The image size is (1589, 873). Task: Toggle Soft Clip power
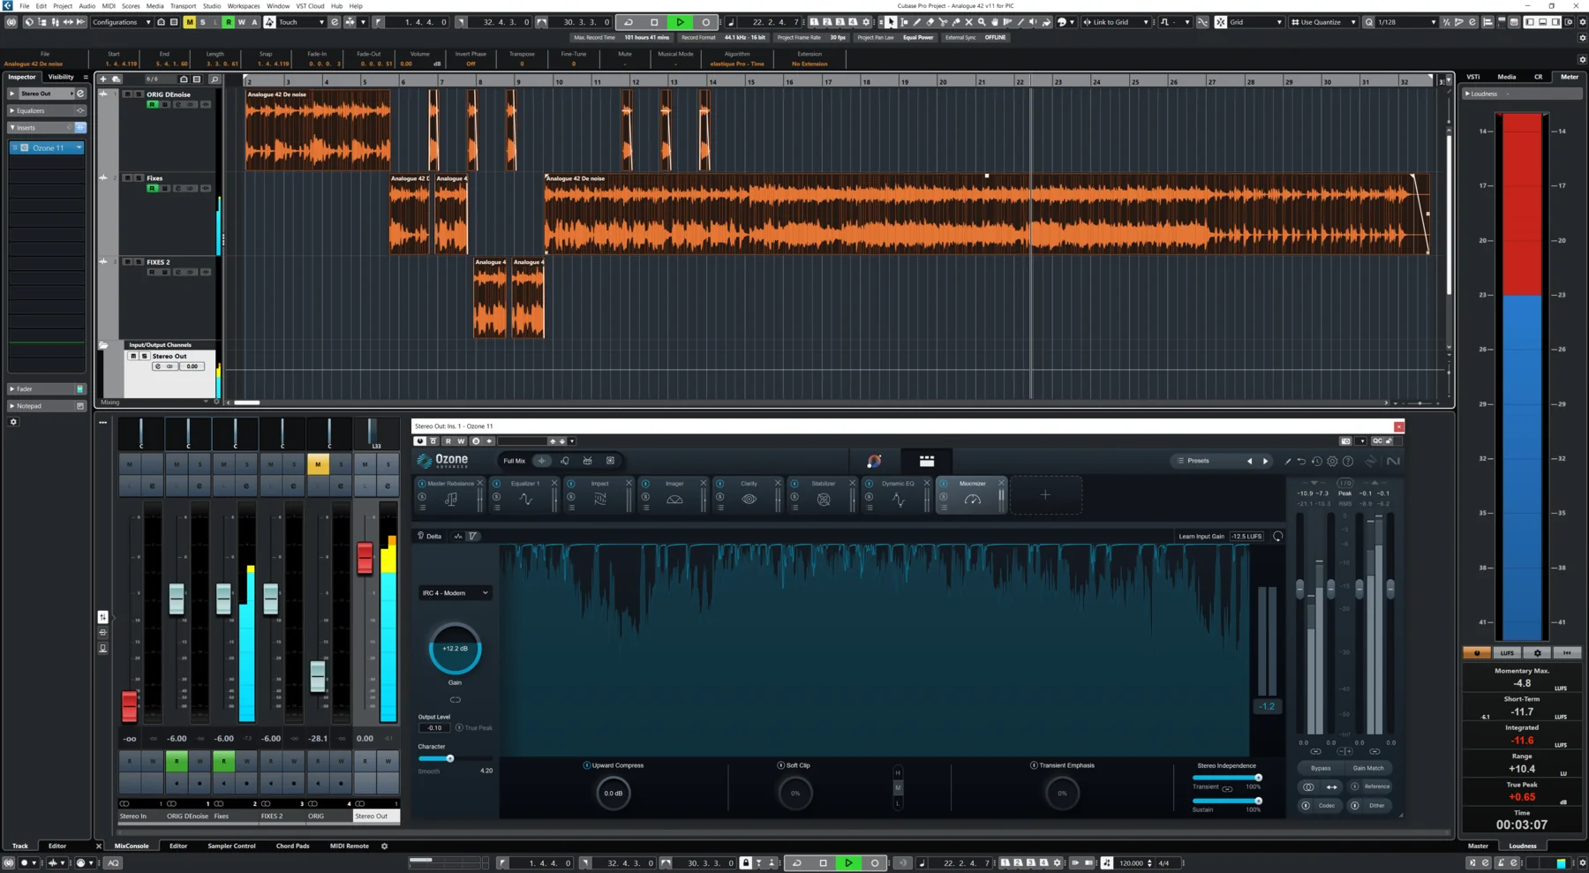point(780,765)
